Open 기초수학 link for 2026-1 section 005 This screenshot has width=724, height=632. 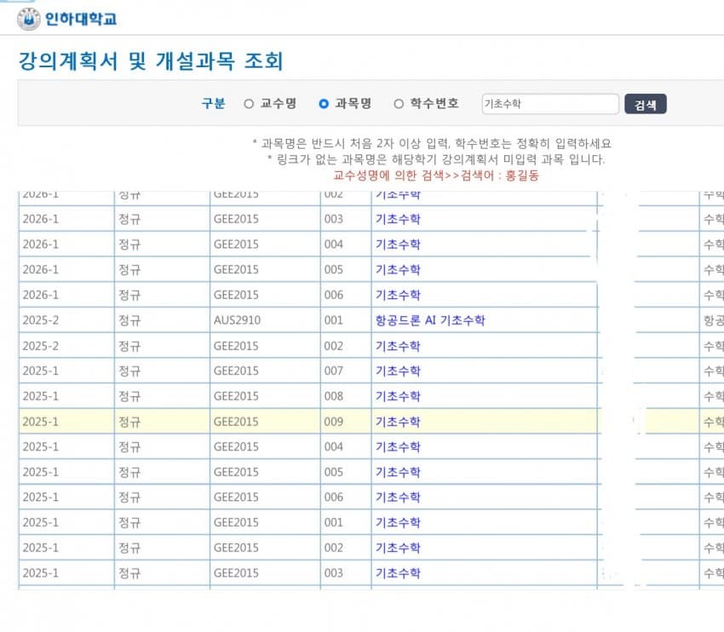click(398, 270)
